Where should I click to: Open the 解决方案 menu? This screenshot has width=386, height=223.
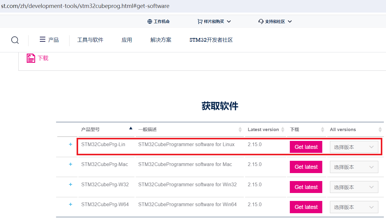point(161,40)
